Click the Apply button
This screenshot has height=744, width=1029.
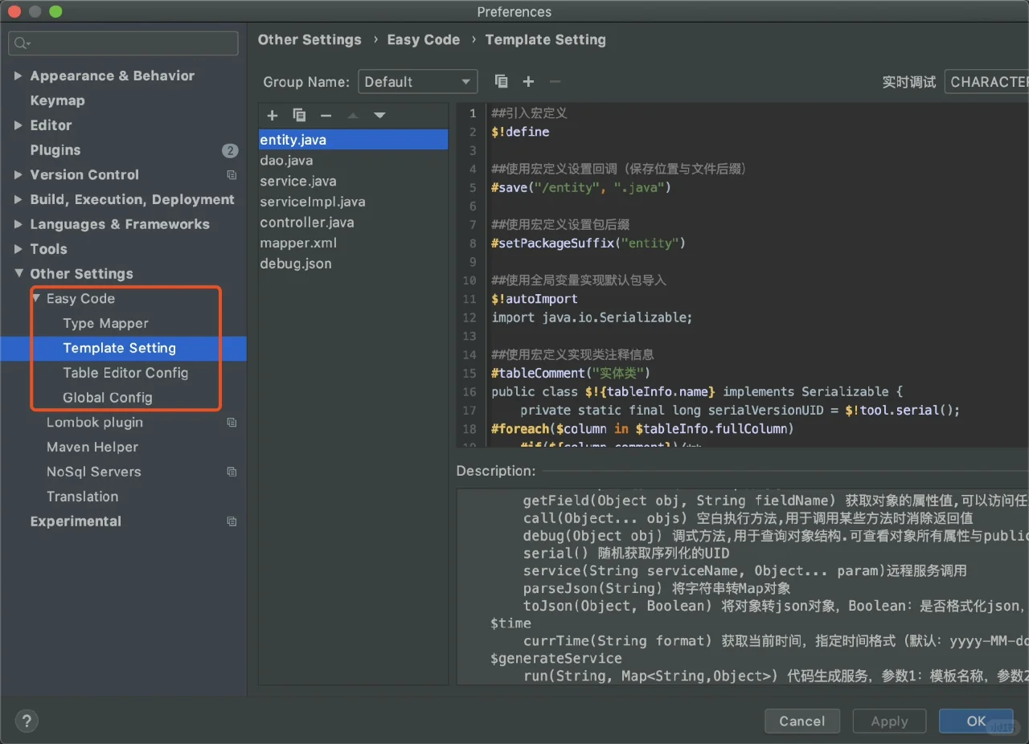(889, 721)
